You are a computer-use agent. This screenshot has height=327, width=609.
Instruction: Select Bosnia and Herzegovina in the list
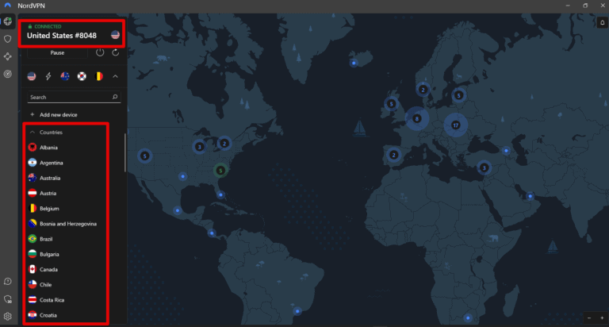(67, 224)
